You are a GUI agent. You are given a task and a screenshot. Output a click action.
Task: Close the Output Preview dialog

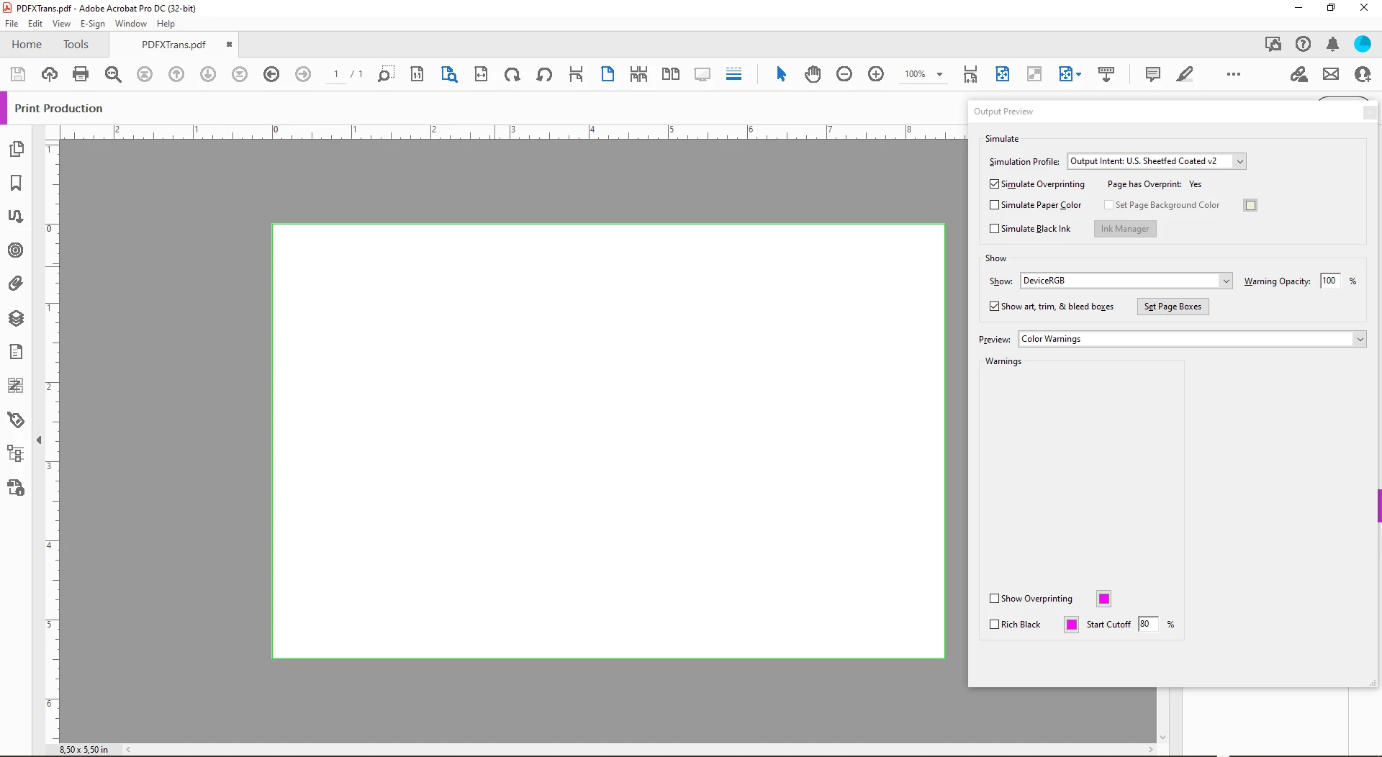pyautogui.click(x=1370, y=112)
